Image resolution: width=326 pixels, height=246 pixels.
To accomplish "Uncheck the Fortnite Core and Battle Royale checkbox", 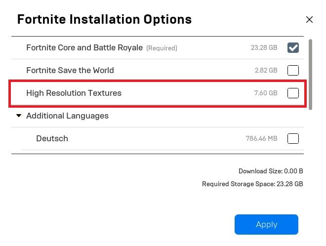I will pos(293,47).
